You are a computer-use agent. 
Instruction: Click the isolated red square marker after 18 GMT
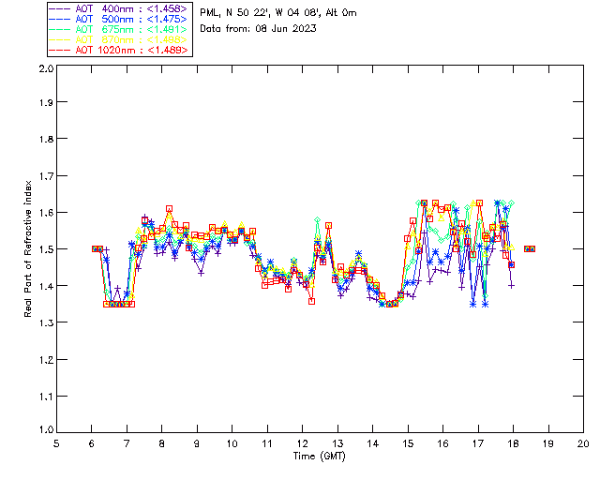[530, 248]
